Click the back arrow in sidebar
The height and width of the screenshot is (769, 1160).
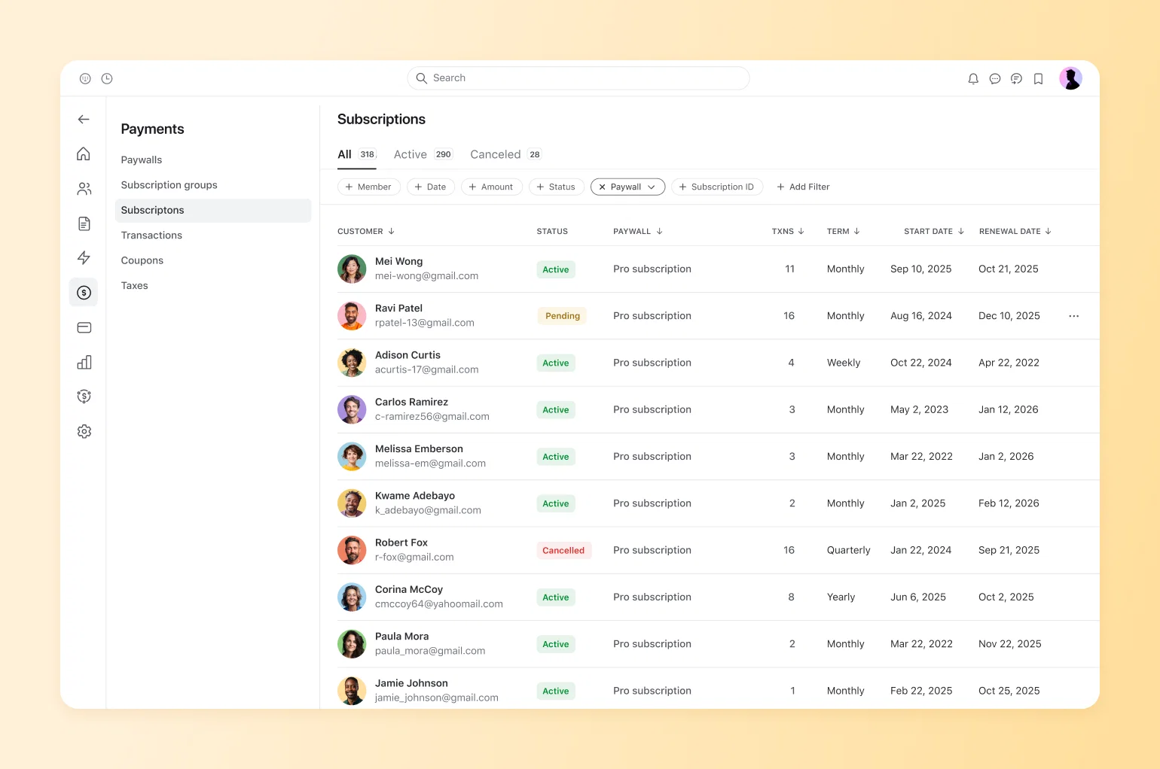(84, 119)
